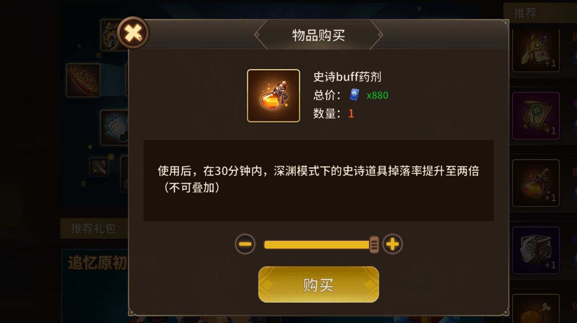Select the orange potion item in sidebar

(x=536, y=183)
